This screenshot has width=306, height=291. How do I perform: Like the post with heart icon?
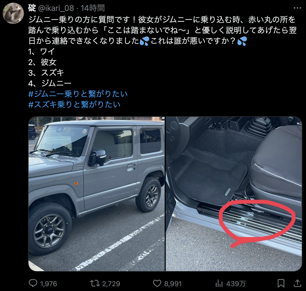[157, 283]
